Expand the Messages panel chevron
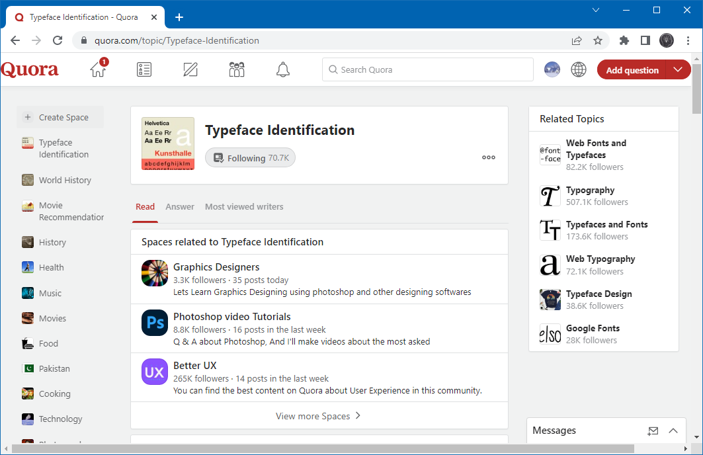The image size is (703, 455). (673, 431)
